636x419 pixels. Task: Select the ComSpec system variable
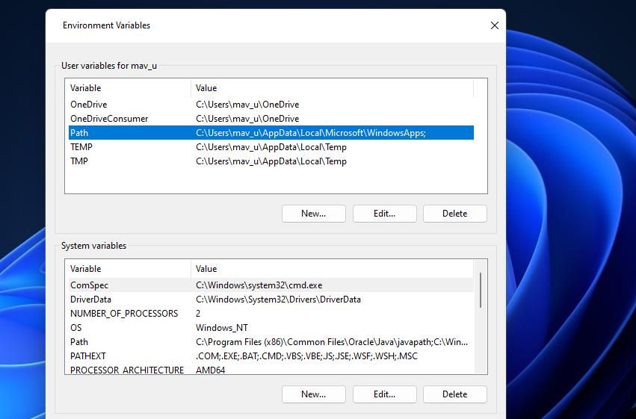coord(271,285)
